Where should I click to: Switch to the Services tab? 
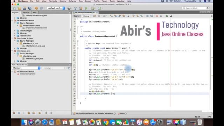26,13
